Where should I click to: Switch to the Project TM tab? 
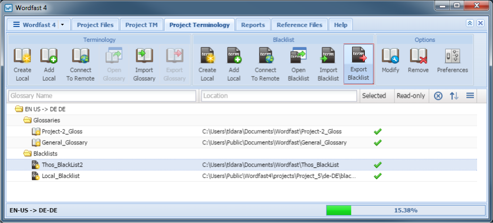pos(141,25)
